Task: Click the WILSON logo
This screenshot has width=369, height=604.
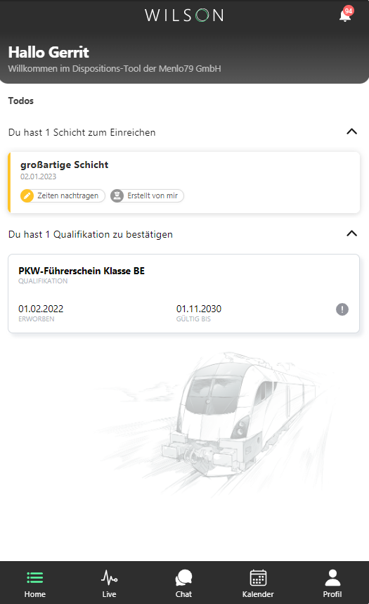Action: pos(184,15)
